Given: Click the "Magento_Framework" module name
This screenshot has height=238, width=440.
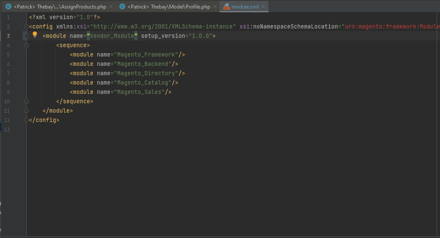Looking at the screenshot, I should point(146,54).
